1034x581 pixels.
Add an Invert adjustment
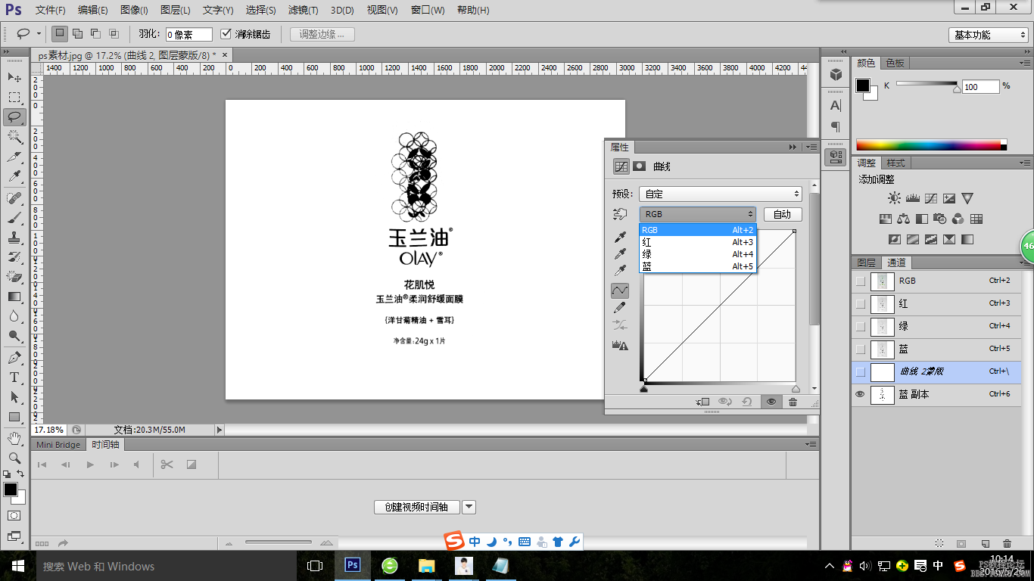[895, 239]
